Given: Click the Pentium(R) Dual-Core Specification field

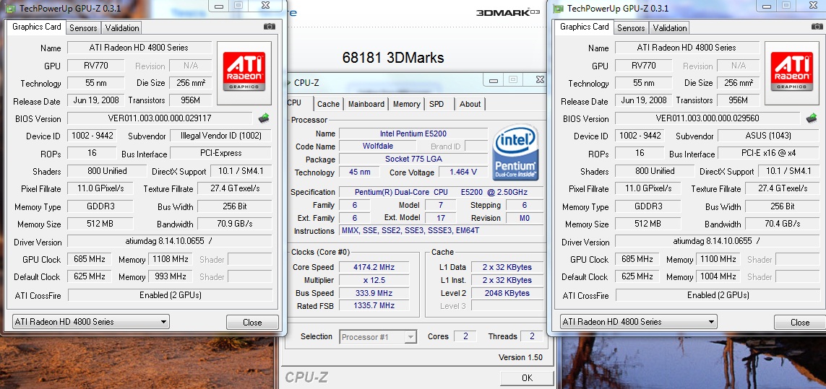Looking at the screenshot, I should coord(442,192).
